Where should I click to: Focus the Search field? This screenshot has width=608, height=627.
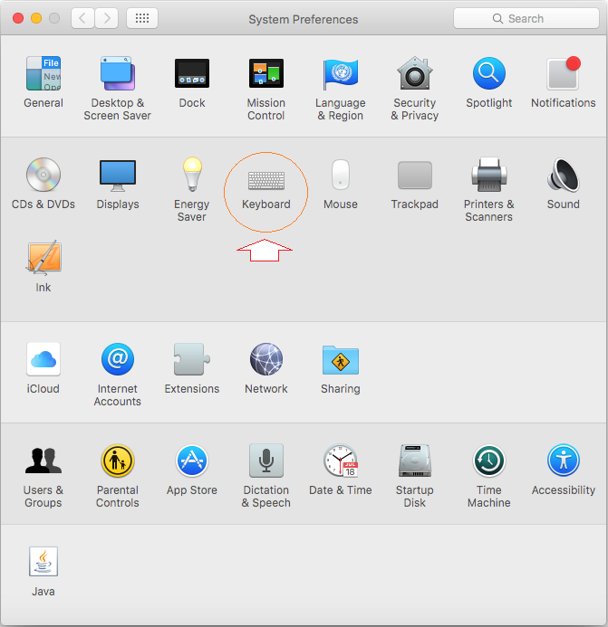(526, 18)
